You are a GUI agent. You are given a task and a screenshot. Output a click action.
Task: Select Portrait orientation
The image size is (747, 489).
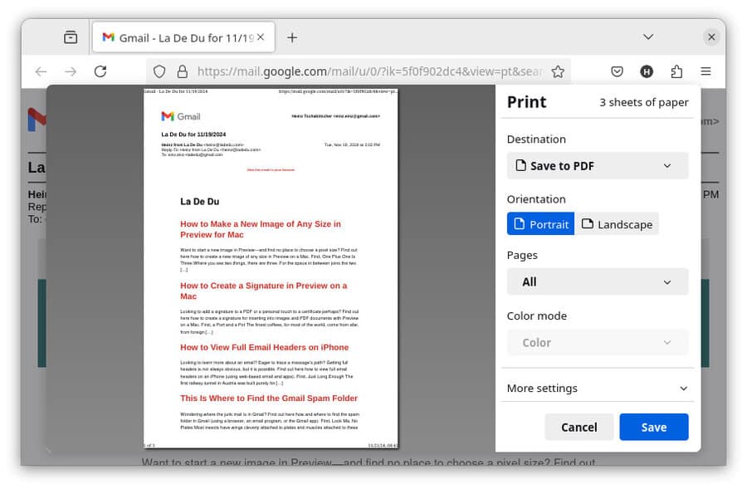(540, 224)
